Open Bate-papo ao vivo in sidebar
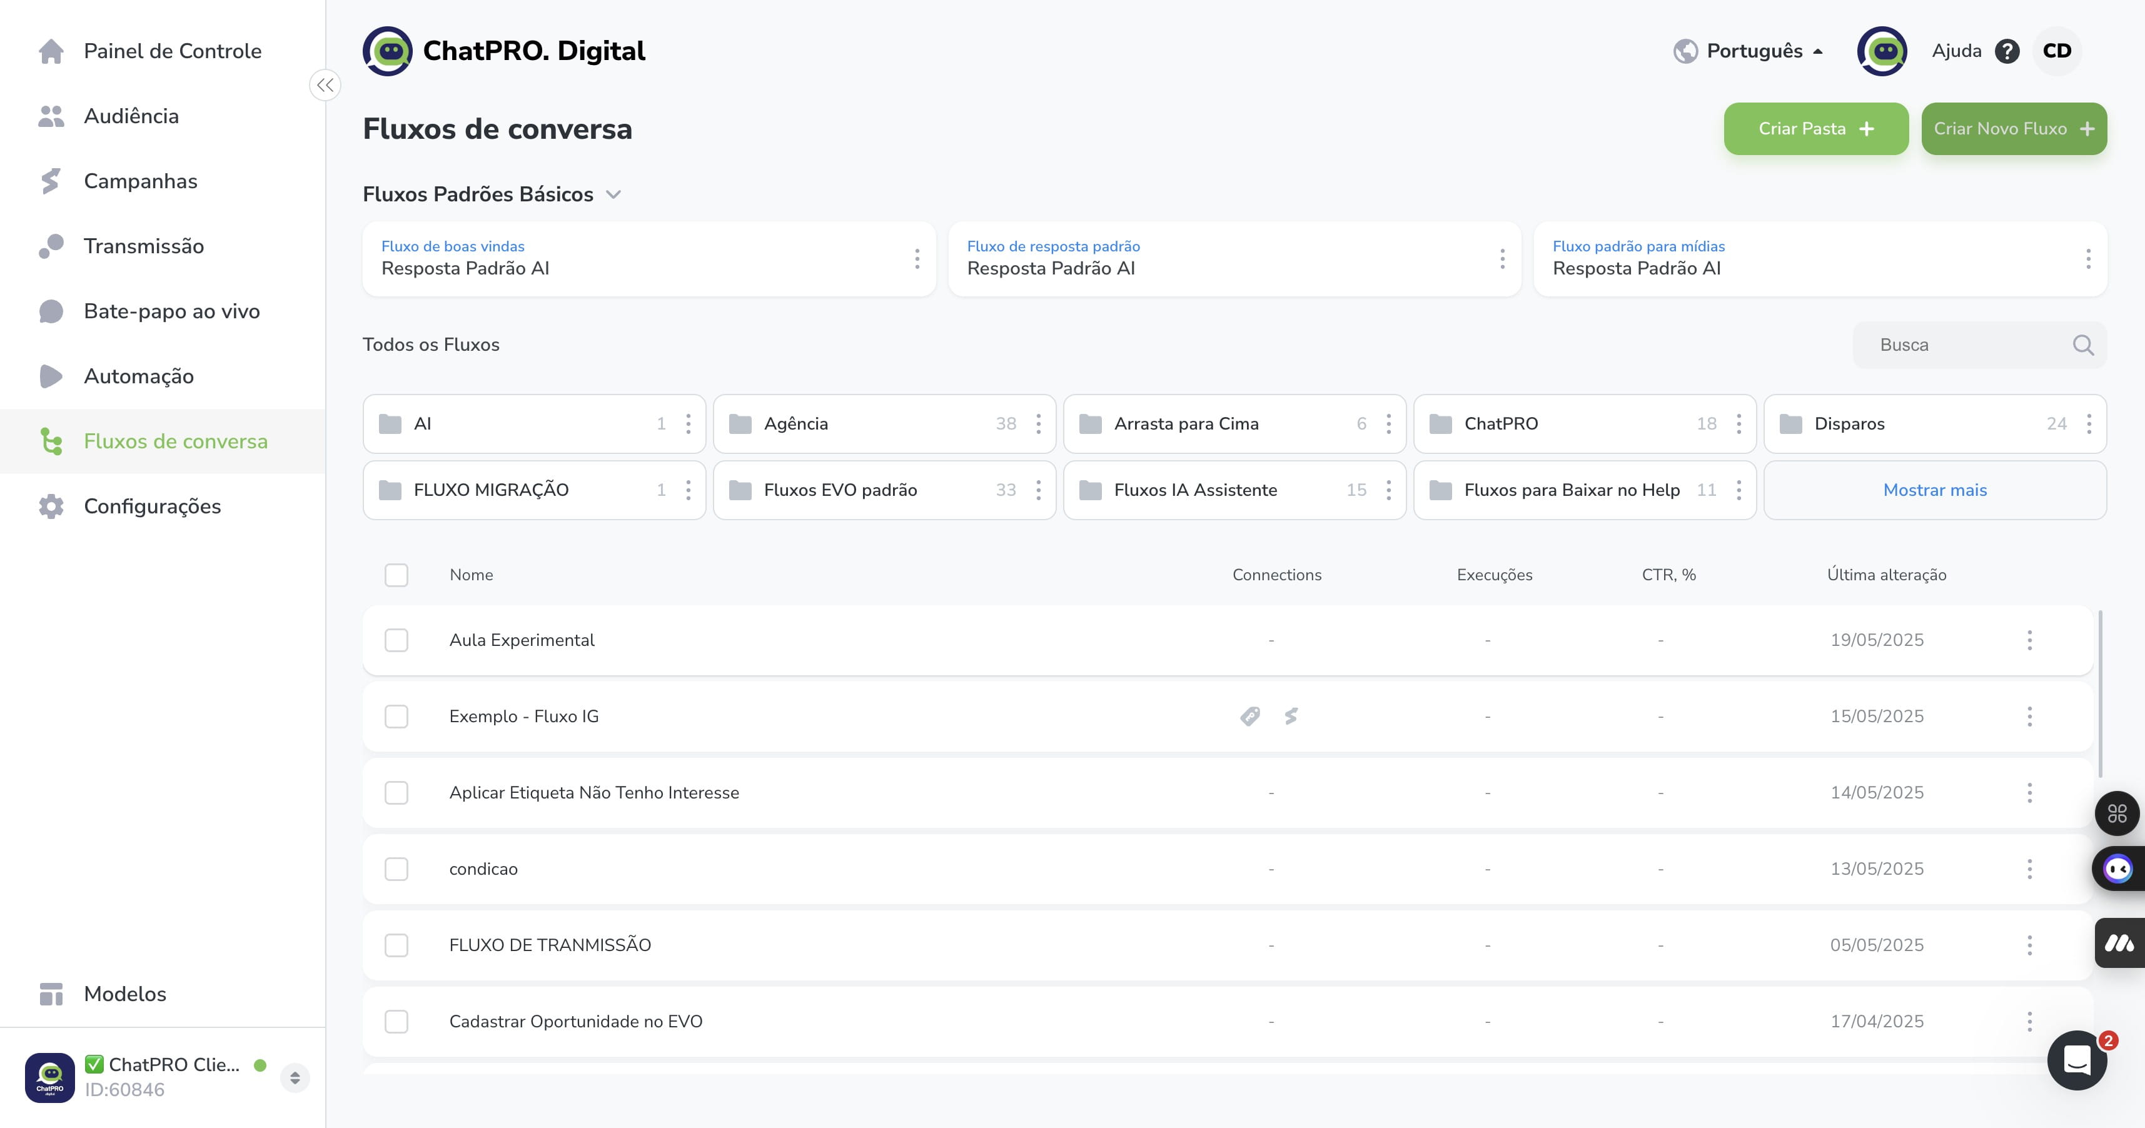This screenshot has height=1128, width=2145. click(163, 311)
